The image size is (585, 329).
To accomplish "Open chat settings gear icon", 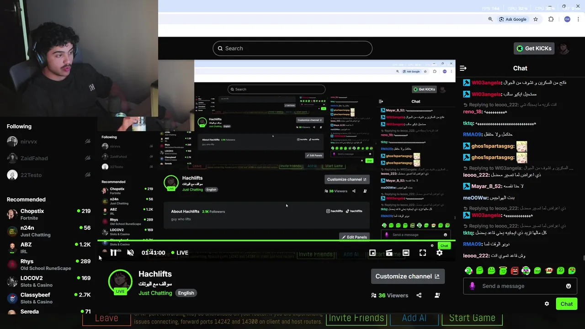I will [547, 304].
